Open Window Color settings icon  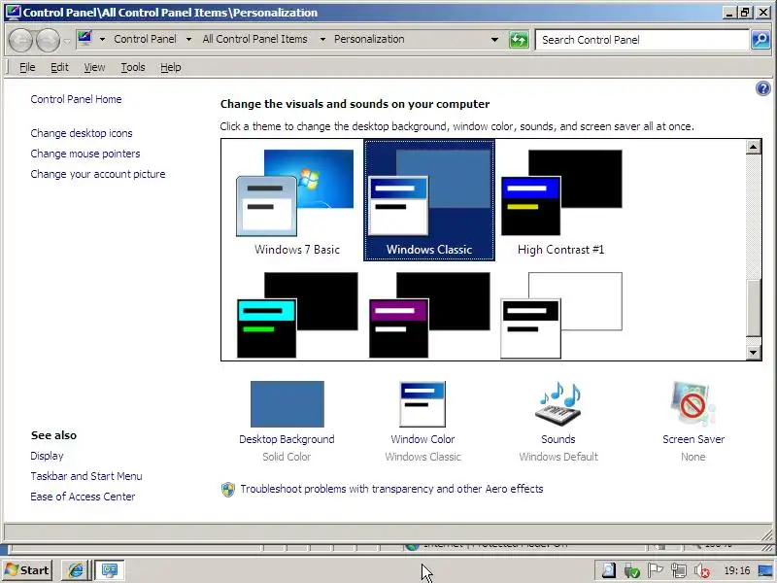[x=422, y=404]
